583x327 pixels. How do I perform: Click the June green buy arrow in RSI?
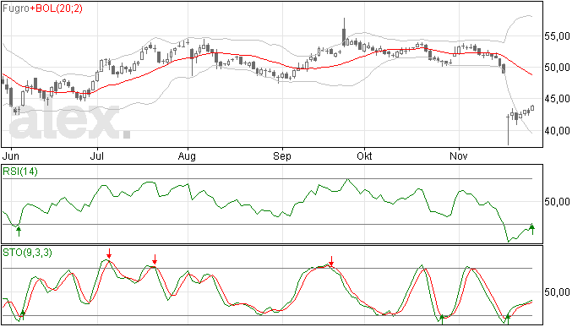[19, 231]
